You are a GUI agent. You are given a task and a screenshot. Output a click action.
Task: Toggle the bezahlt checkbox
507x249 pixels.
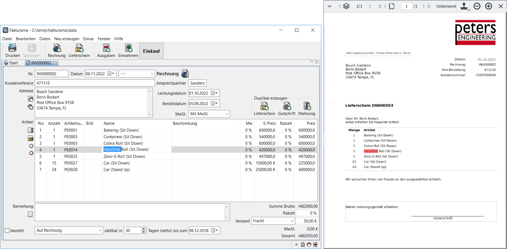[7, 231]
